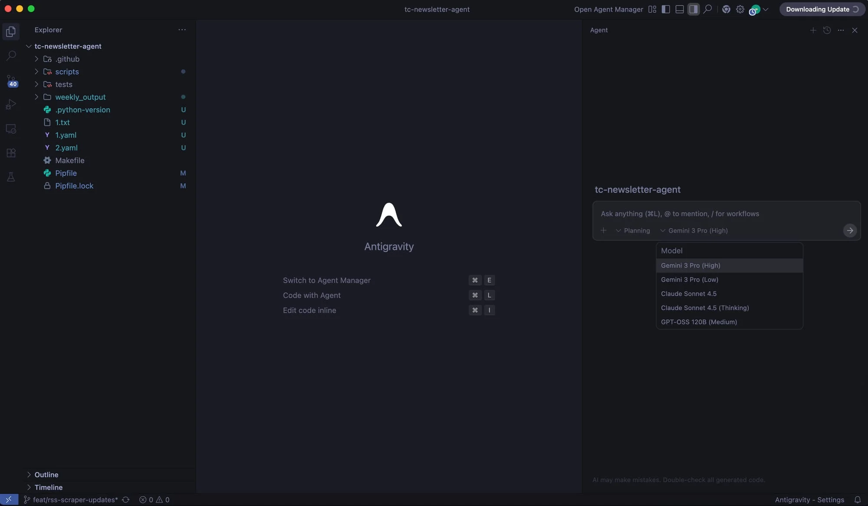The height and width of the screenshot is (506, 868).
Task: Toggle the primary side bar
Action: (666, 9)
